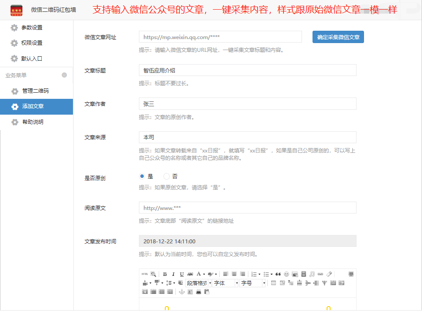422x311 pixels.
Task: Toggle bold formatting in the editor
Action: point(165,274)
